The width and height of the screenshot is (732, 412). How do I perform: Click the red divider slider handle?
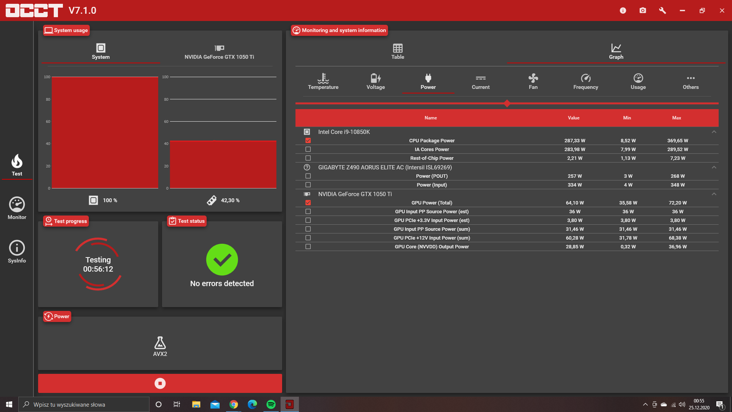click(507, 103)
